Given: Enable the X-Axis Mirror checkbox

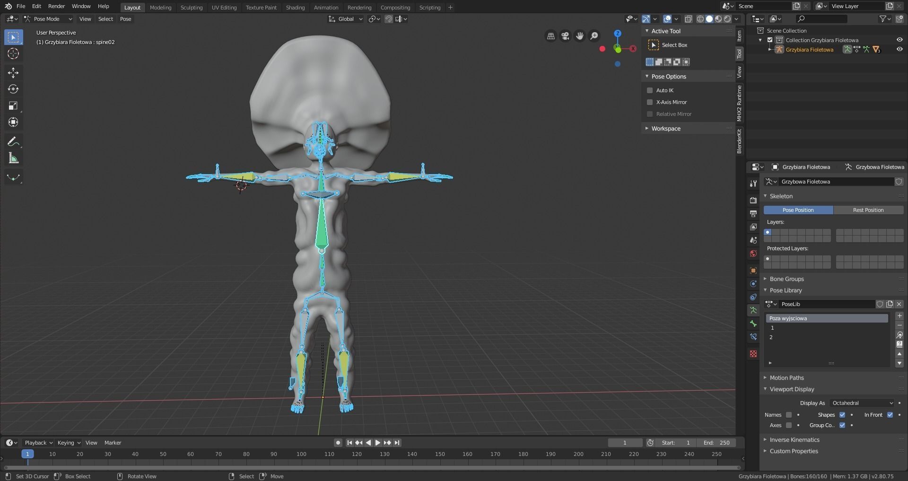Looking at the screenshot, I should [x=650, y=102].
